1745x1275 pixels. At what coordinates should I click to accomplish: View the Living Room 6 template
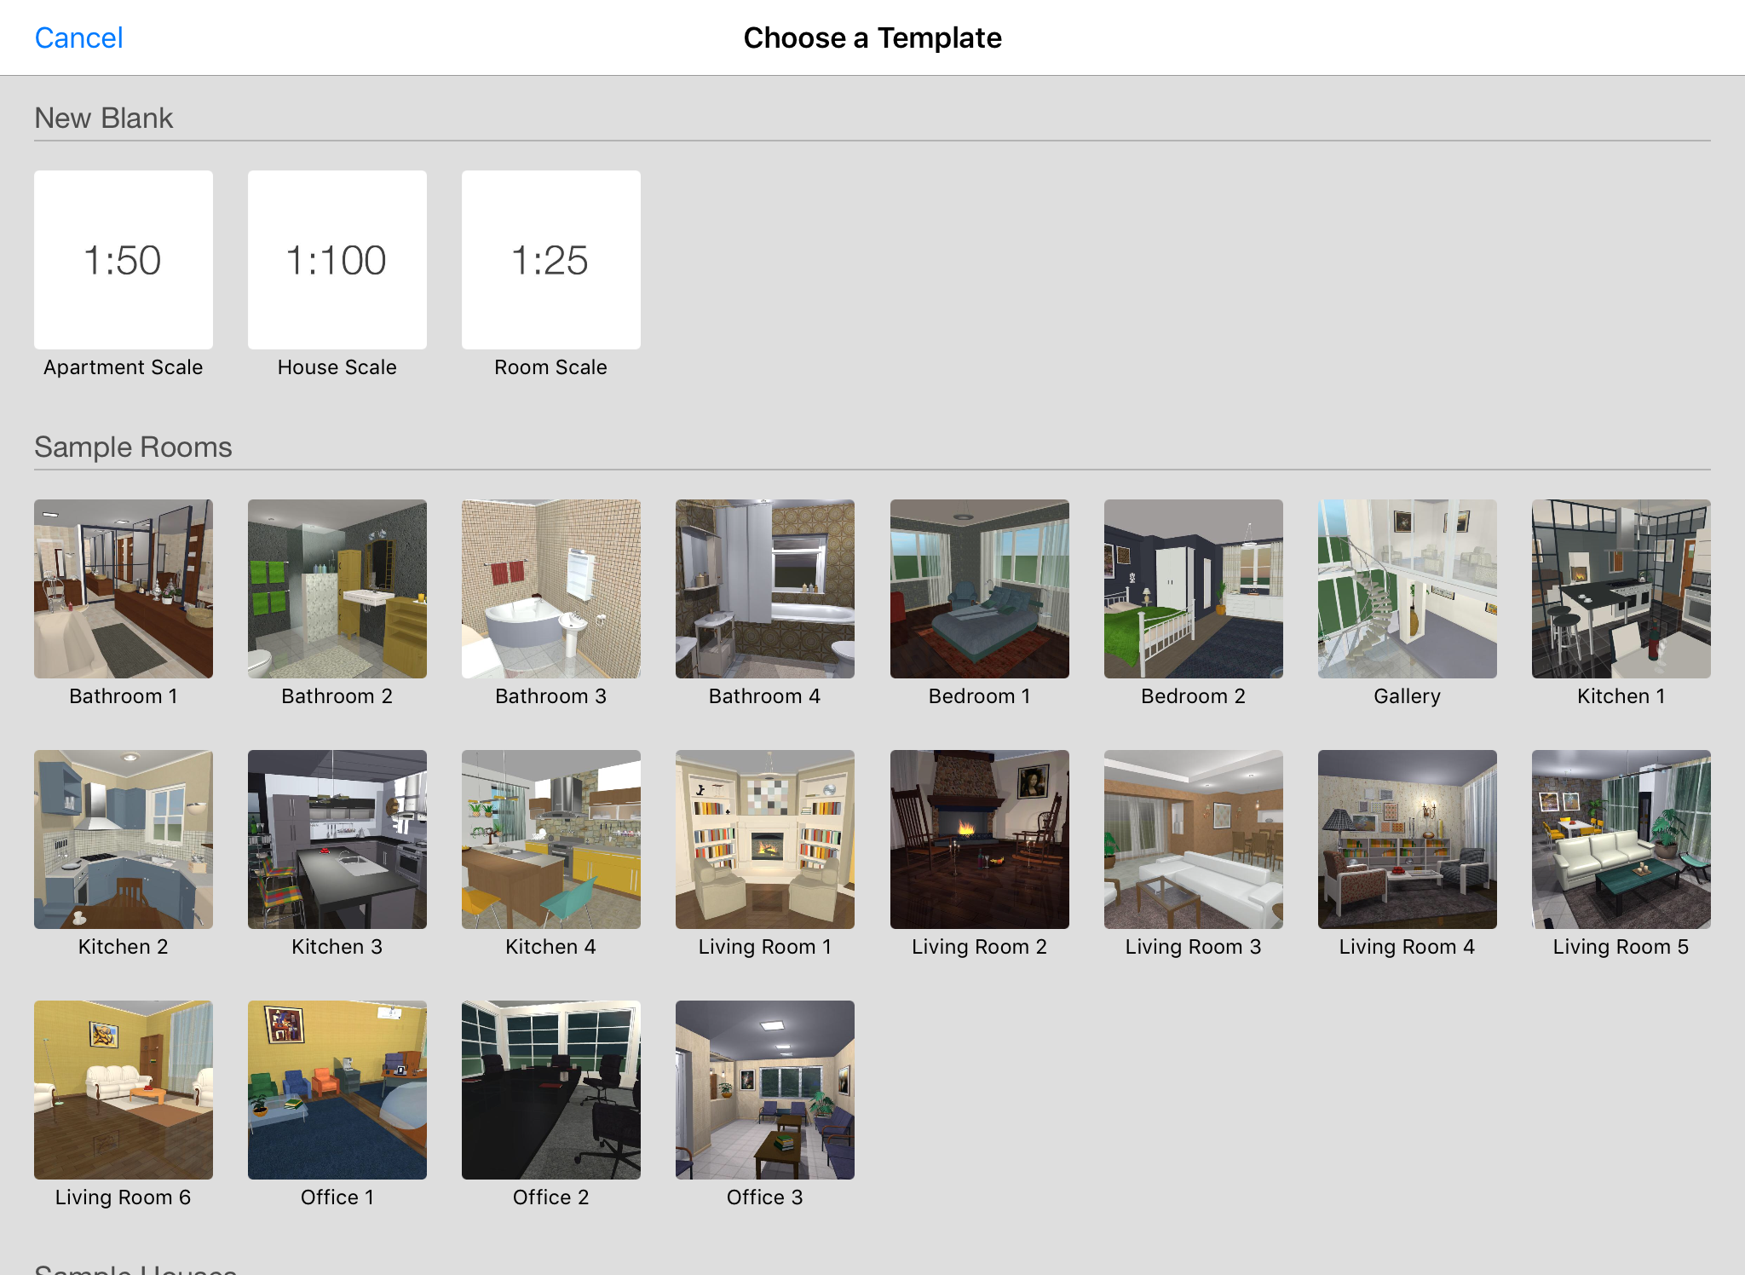point(124,1085)
